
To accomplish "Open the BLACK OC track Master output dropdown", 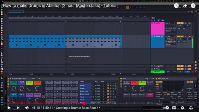I will [170, 44].
